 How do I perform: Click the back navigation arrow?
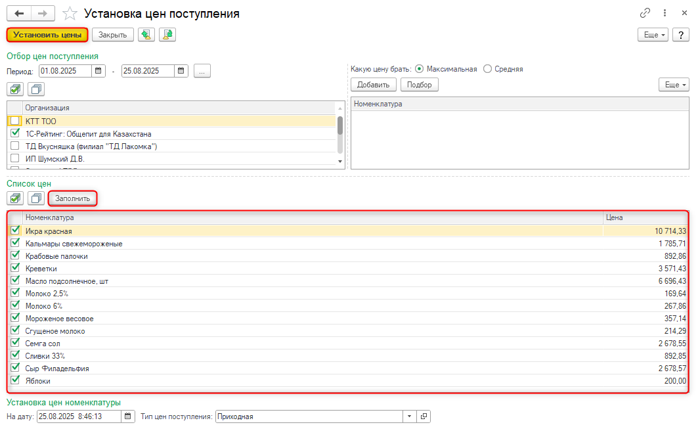(x=19, y=14)
